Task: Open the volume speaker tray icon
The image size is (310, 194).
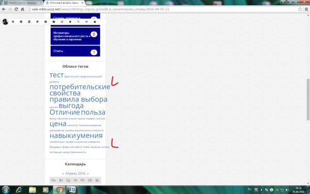Action: tap(287, 190)
